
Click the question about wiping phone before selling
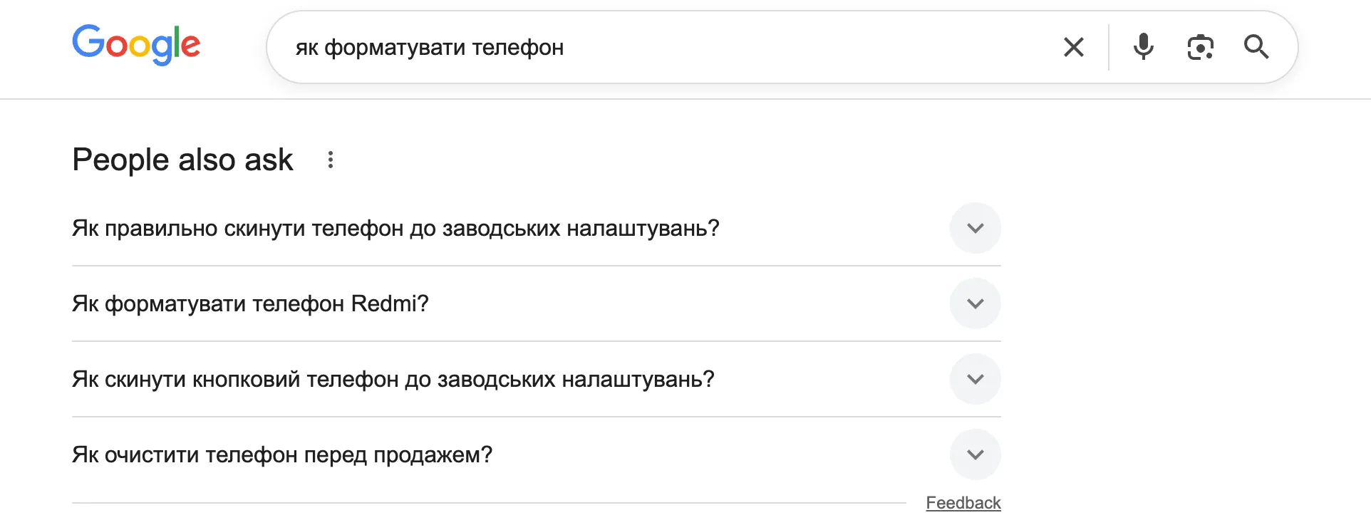click(282, 454)
